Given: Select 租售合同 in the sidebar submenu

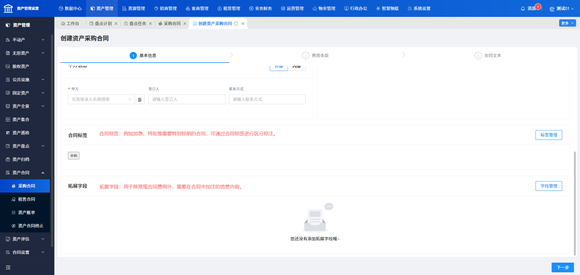Looking at the screenshot, I should 25,199.
